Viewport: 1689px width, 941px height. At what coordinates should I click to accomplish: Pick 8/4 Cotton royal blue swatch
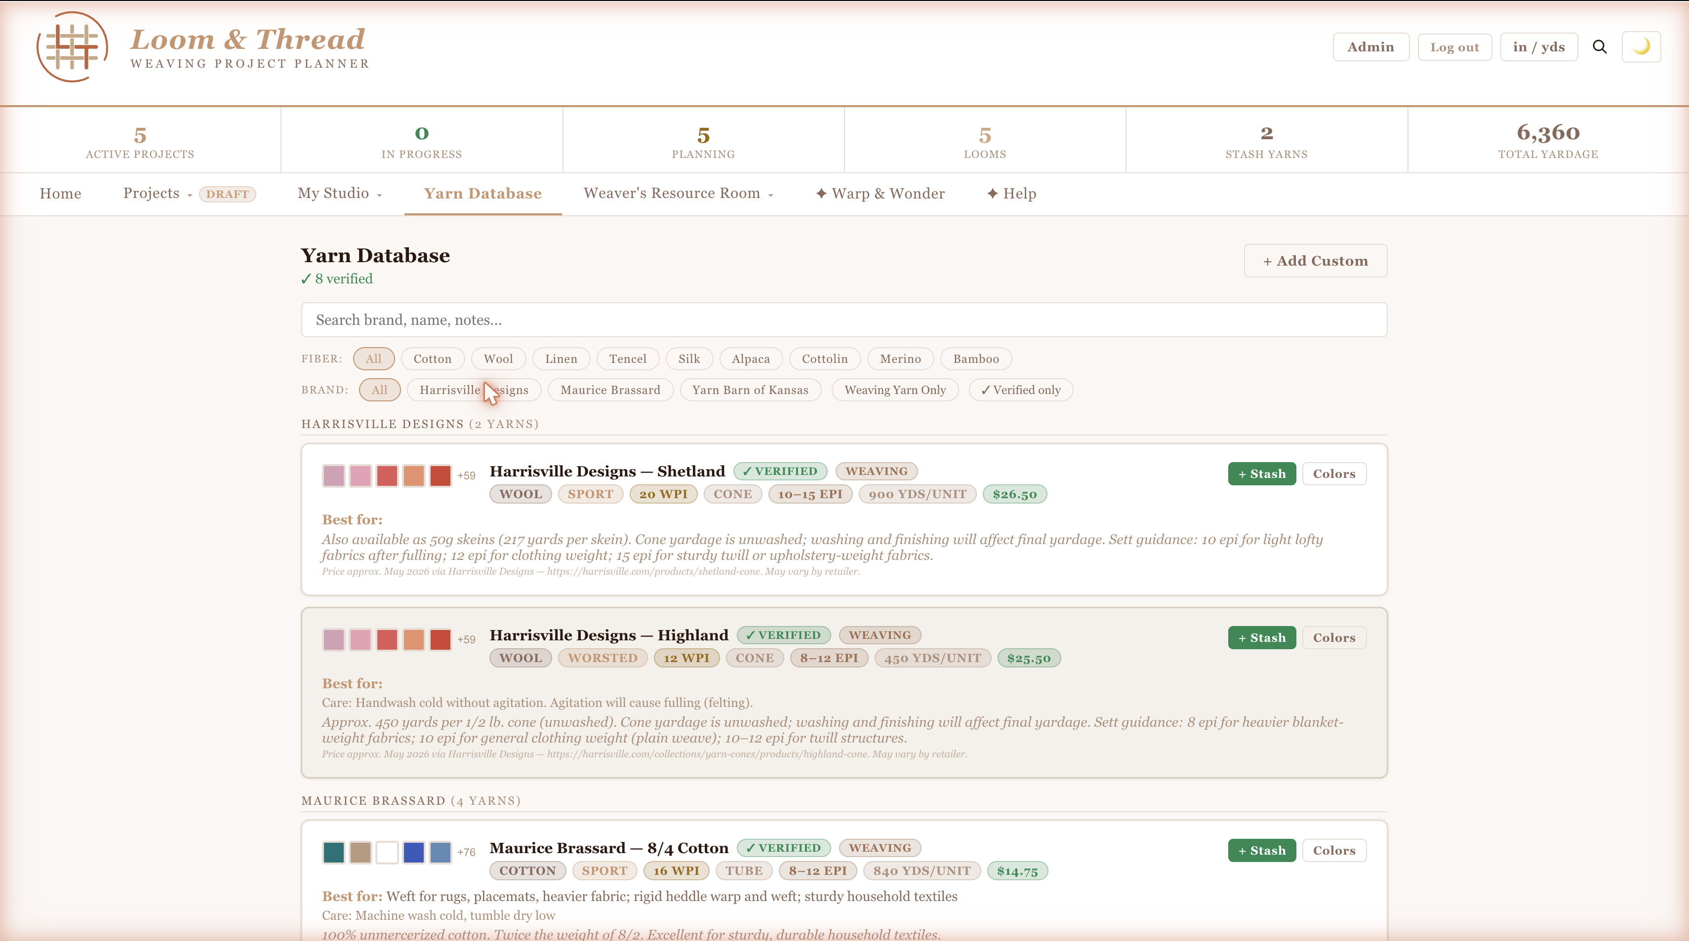414,853
